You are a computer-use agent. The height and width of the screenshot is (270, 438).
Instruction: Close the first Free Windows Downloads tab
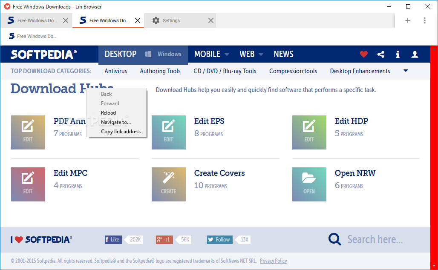coord(66,20)
